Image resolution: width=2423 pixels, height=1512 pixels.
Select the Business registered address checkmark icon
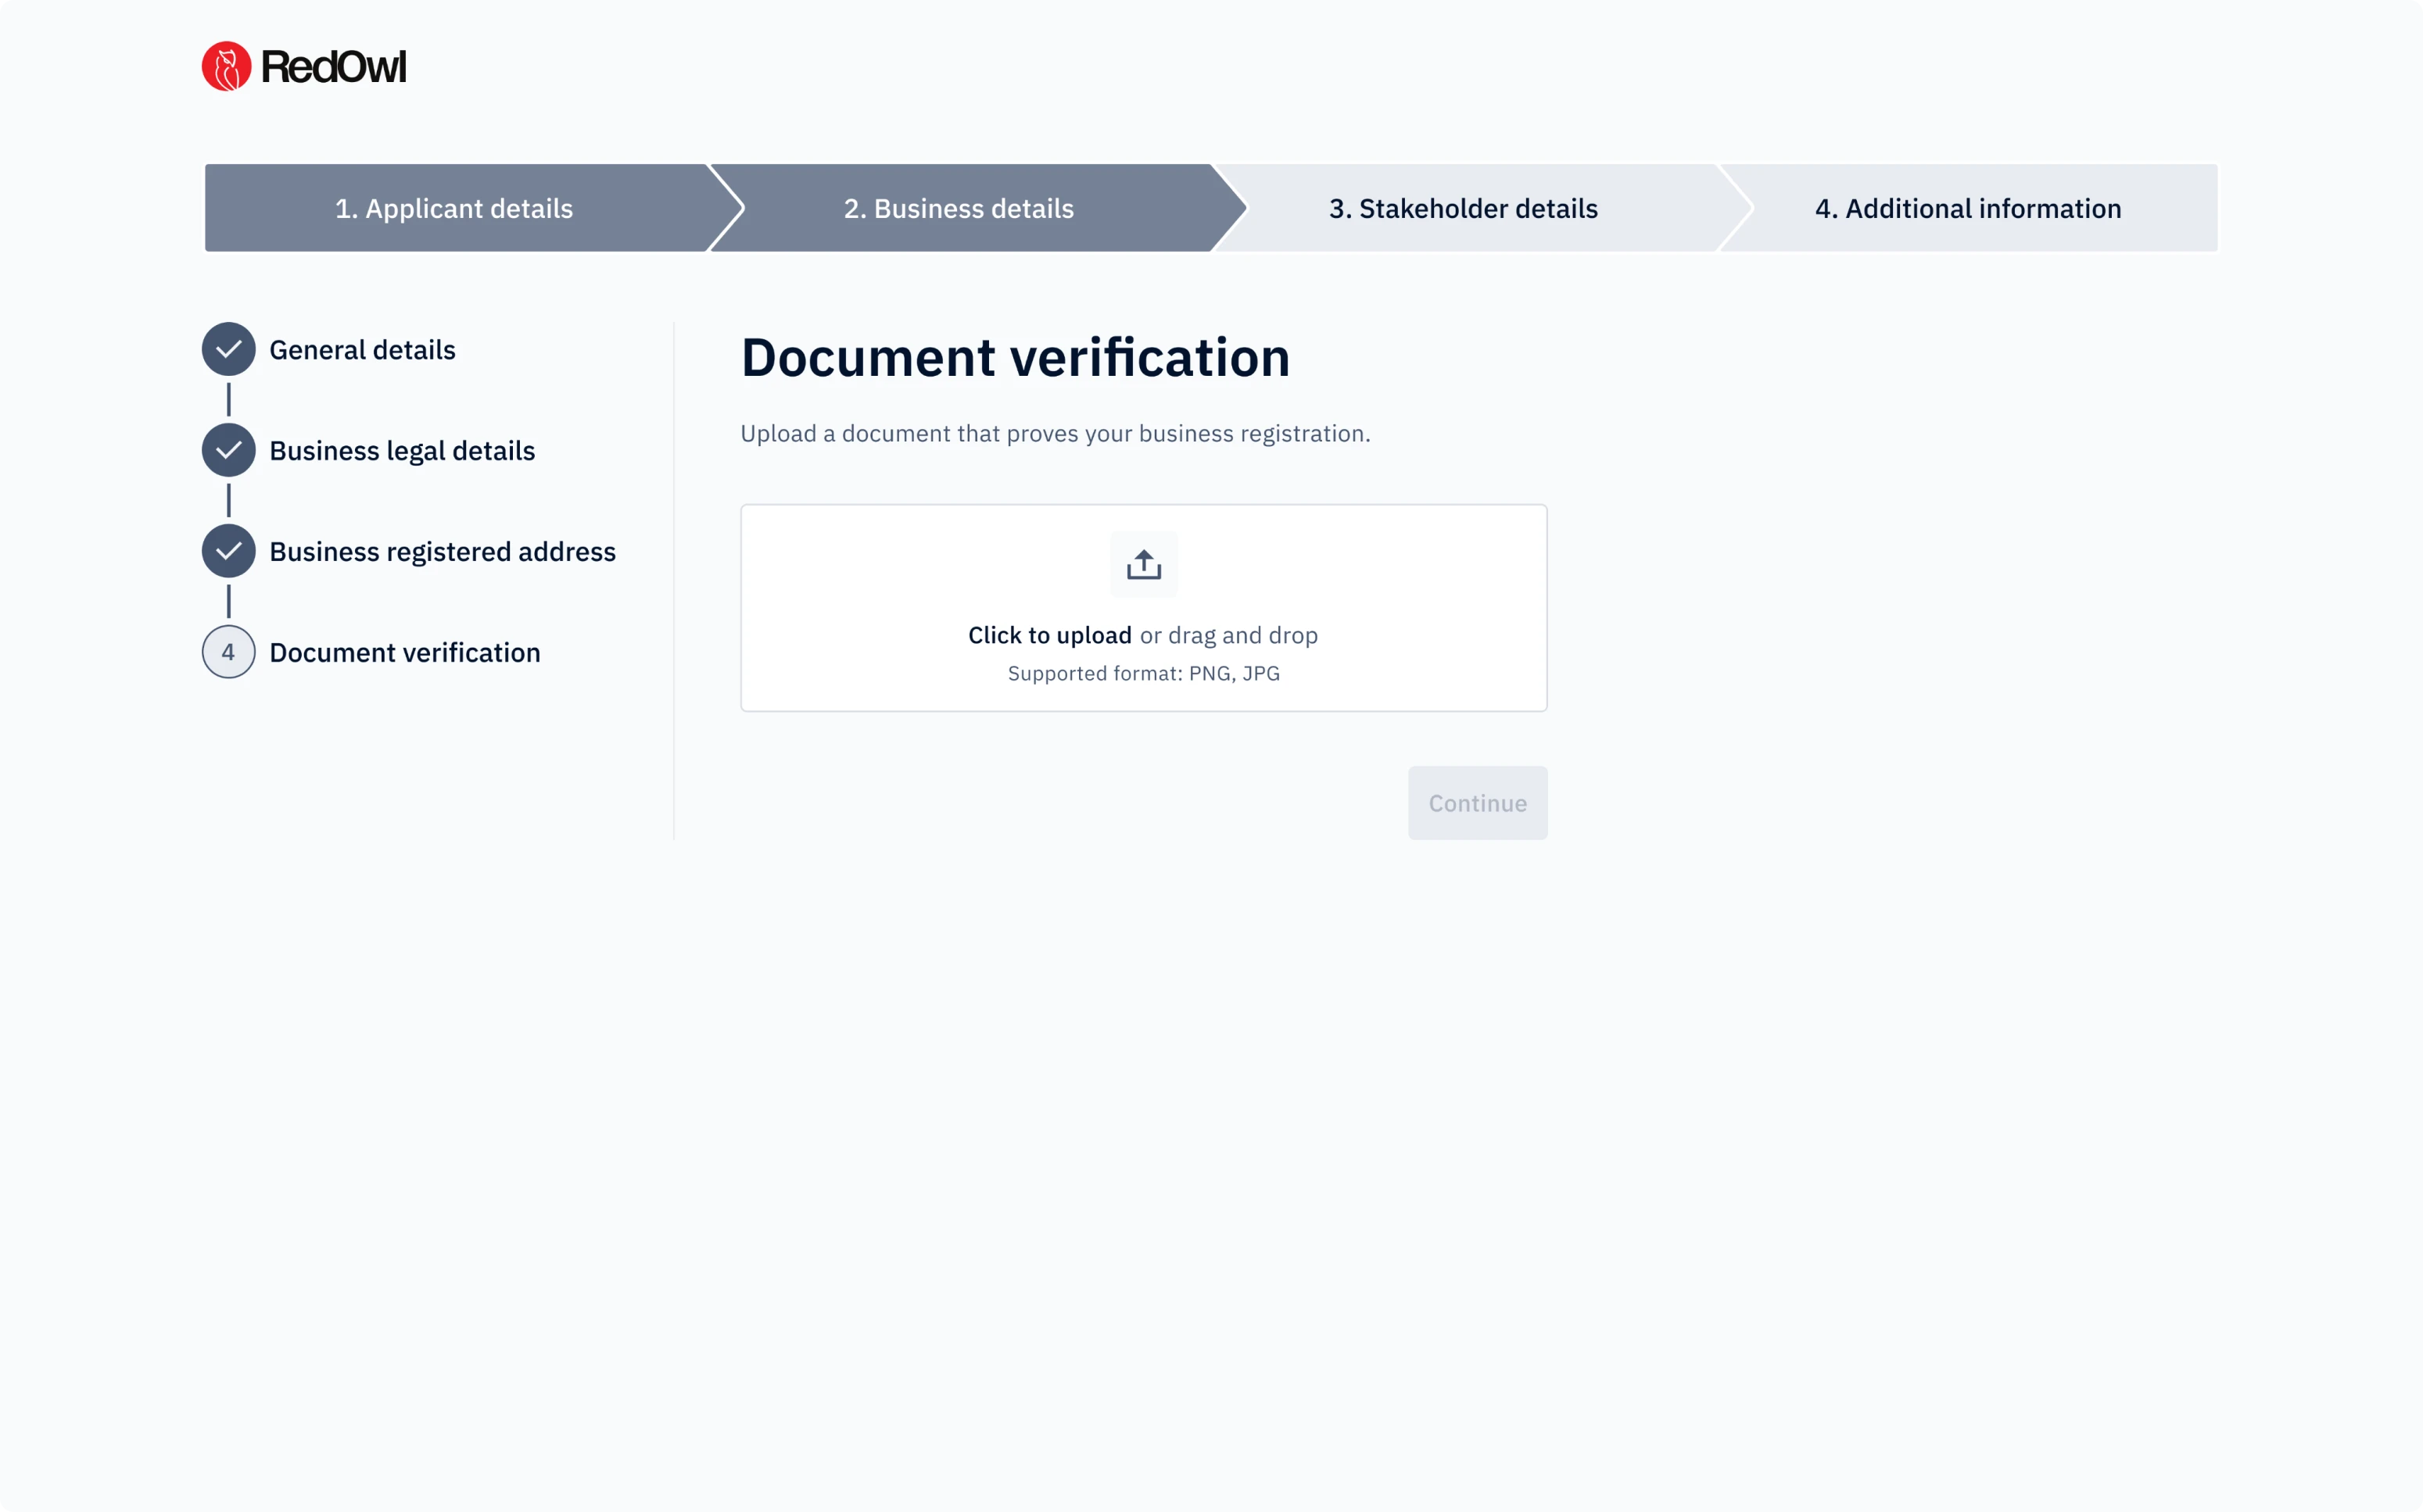(228, 551)
